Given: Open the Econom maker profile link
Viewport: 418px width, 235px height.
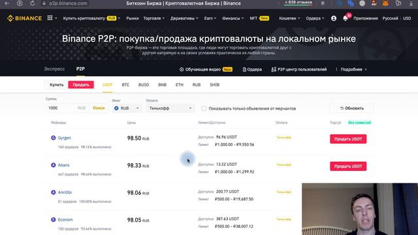Looking at the screenshot, I should 65,219.
